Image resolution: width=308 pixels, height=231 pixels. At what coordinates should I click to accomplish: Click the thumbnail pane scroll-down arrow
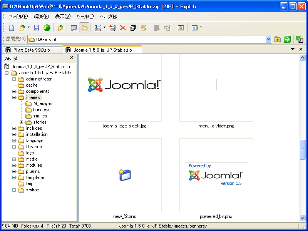tap(302, 218)
